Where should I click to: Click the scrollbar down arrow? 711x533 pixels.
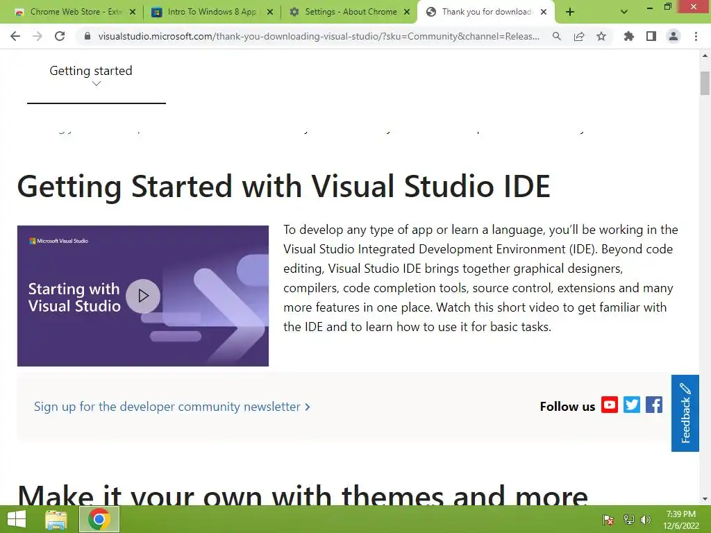tap(705, 499)
